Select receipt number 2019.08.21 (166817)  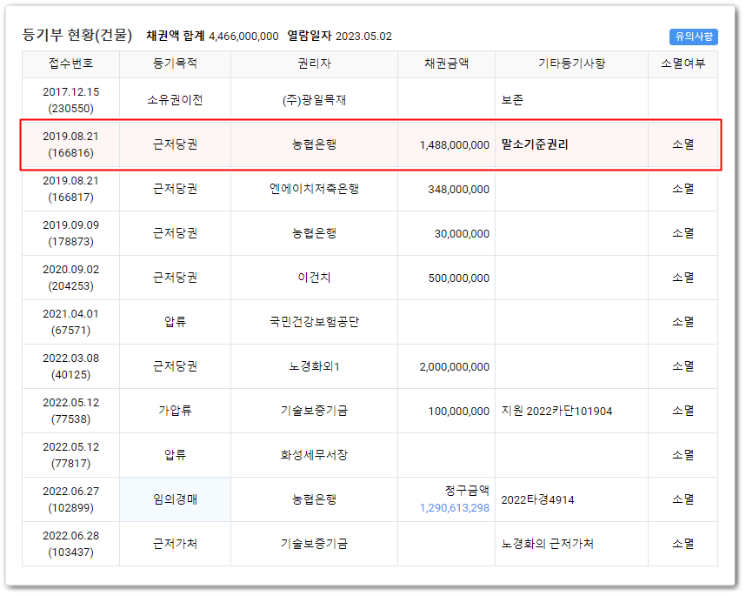click(71, 189)
